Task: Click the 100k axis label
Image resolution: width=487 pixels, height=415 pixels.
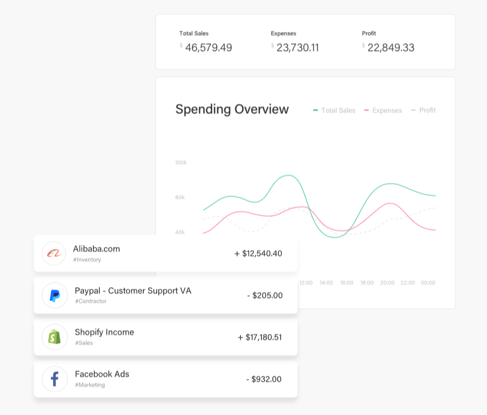Action: point(181,162)
